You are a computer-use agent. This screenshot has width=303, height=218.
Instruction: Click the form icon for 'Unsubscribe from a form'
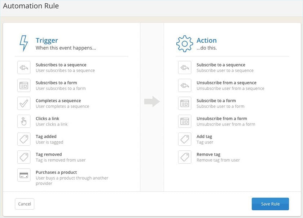pyautogui.click(x=185, y=121)
